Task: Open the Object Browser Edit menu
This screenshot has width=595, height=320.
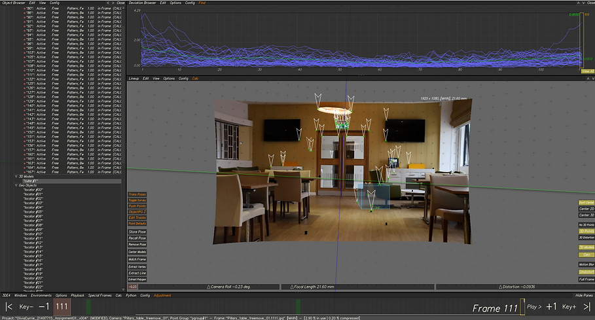Action: 32,3
